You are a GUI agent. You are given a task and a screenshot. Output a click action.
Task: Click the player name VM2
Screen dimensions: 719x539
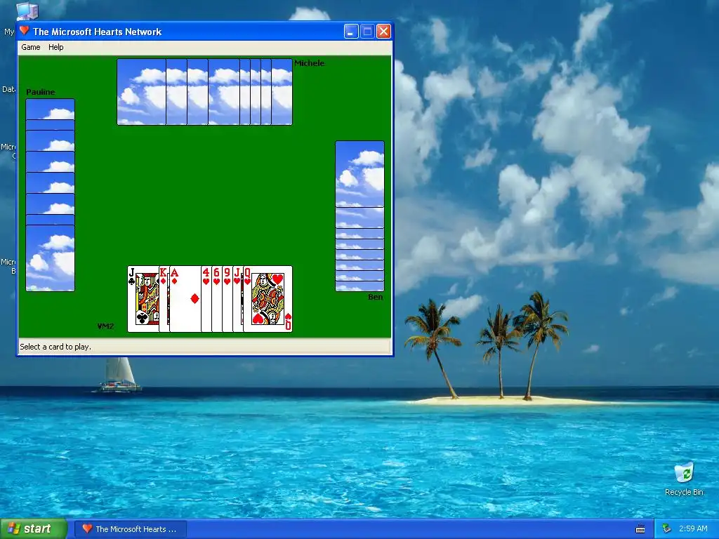(x=105, y=326)
